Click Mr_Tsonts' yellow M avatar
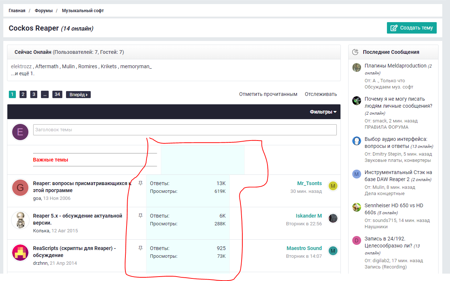The image size is (450, 281). (x=333, y=186)
